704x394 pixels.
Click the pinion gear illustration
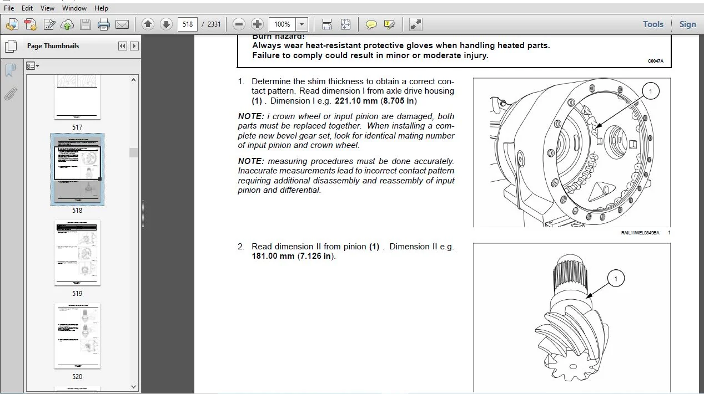[572, 318]
